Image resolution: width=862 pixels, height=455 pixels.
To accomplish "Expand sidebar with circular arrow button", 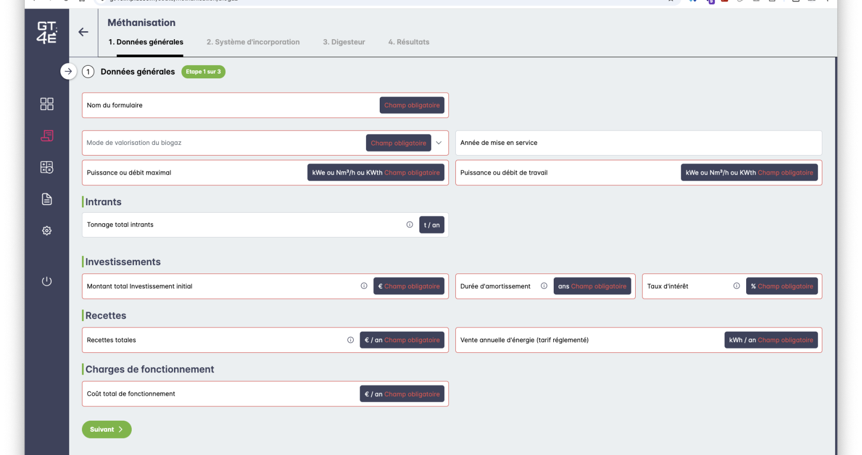I will click(68, 71).
